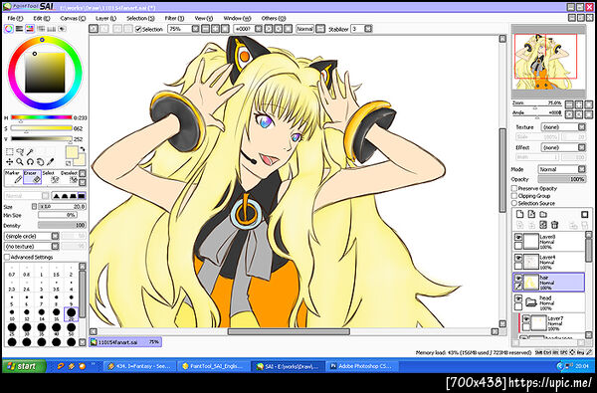Create a new linework layer
Viewport: 597px width, 393px height.
coord(531,214)
